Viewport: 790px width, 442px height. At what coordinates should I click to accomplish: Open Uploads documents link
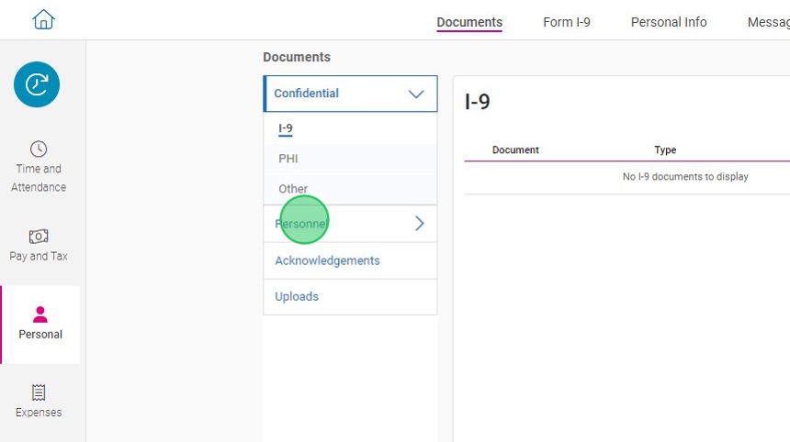pyautogui.click(x=297, y=296)
